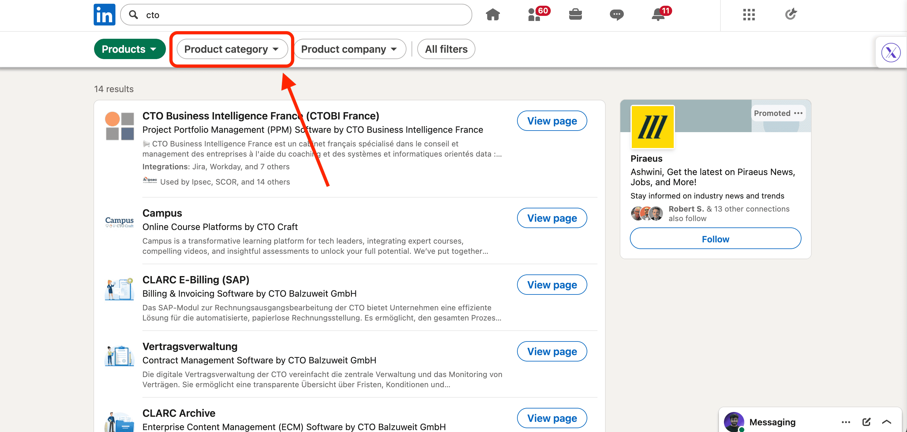Open the Product company dropdown
907x432 pixels.
[349, 49]
